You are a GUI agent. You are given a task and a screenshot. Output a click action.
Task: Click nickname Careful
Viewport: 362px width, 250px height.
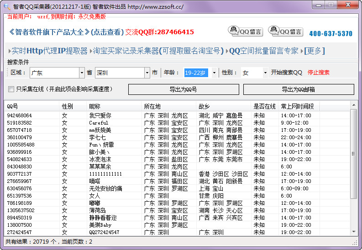pyautogui.click(x=99, y=123)
